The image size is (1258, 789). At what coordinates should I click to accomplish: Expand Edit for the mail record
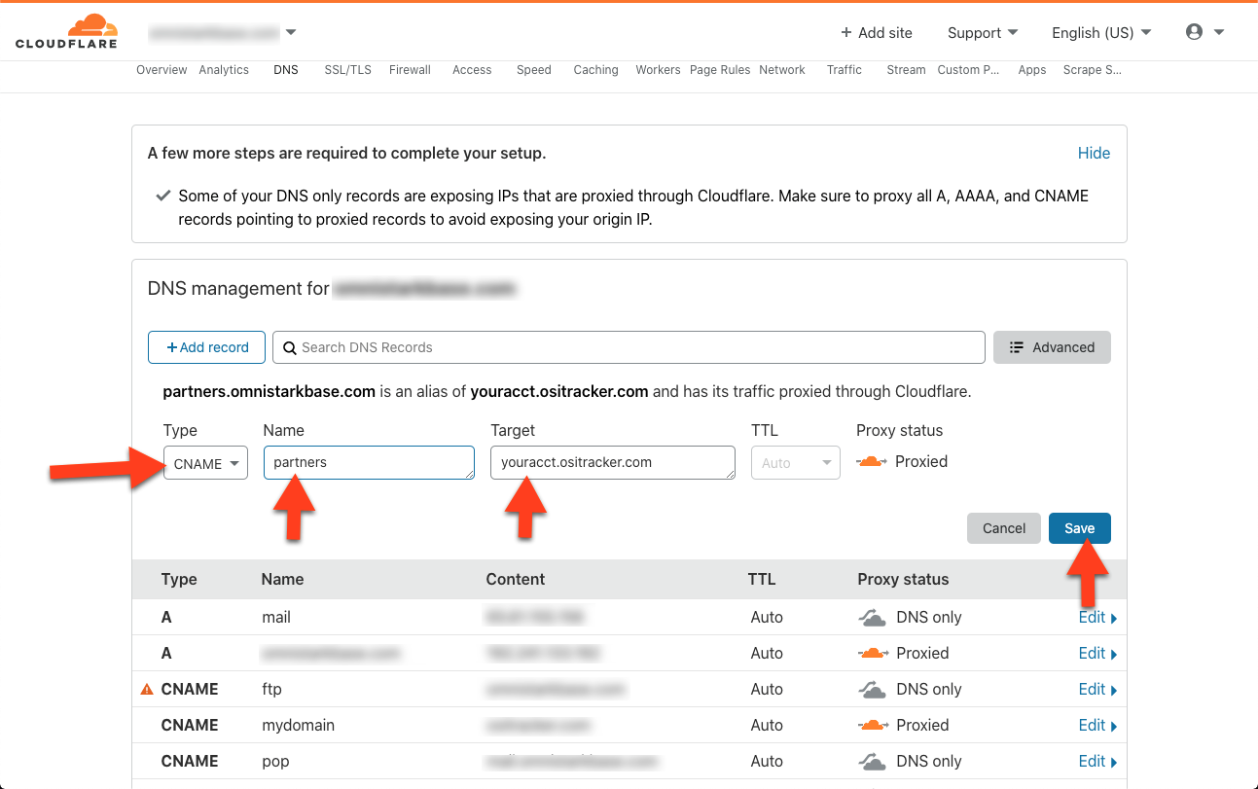1097,617
